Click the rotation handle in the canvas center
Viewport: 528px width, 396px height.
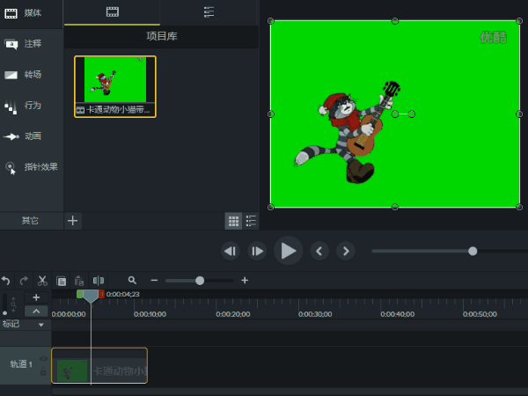pyautogui.click(x=411, y=114)
